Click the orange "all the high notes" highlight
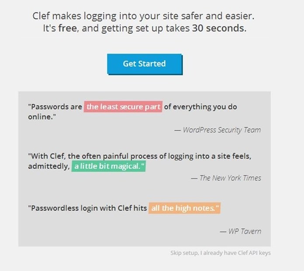 (185, 208)
